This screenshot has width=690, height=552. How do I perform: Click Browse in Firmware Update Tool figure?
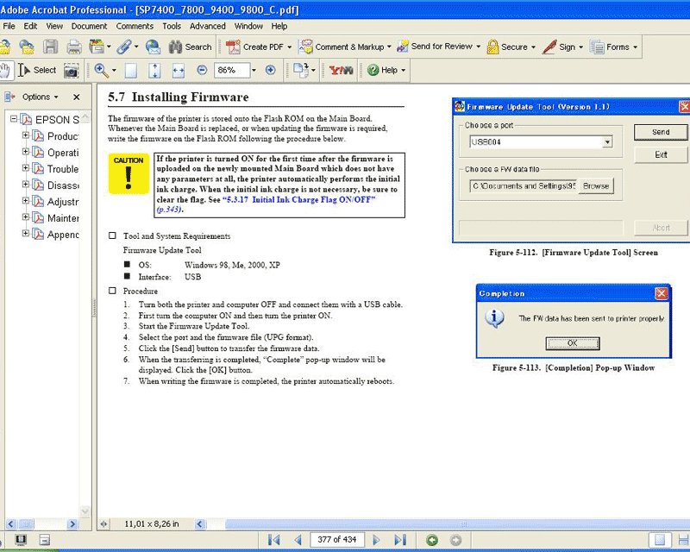(x=596, y=186)
